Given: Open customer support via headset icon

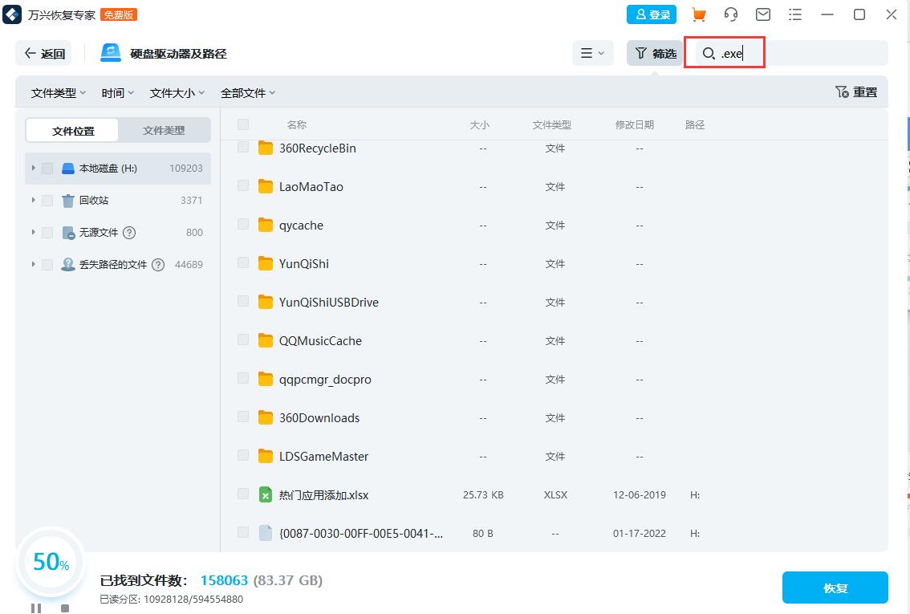Looking at the screenshot, I should 731,14.
